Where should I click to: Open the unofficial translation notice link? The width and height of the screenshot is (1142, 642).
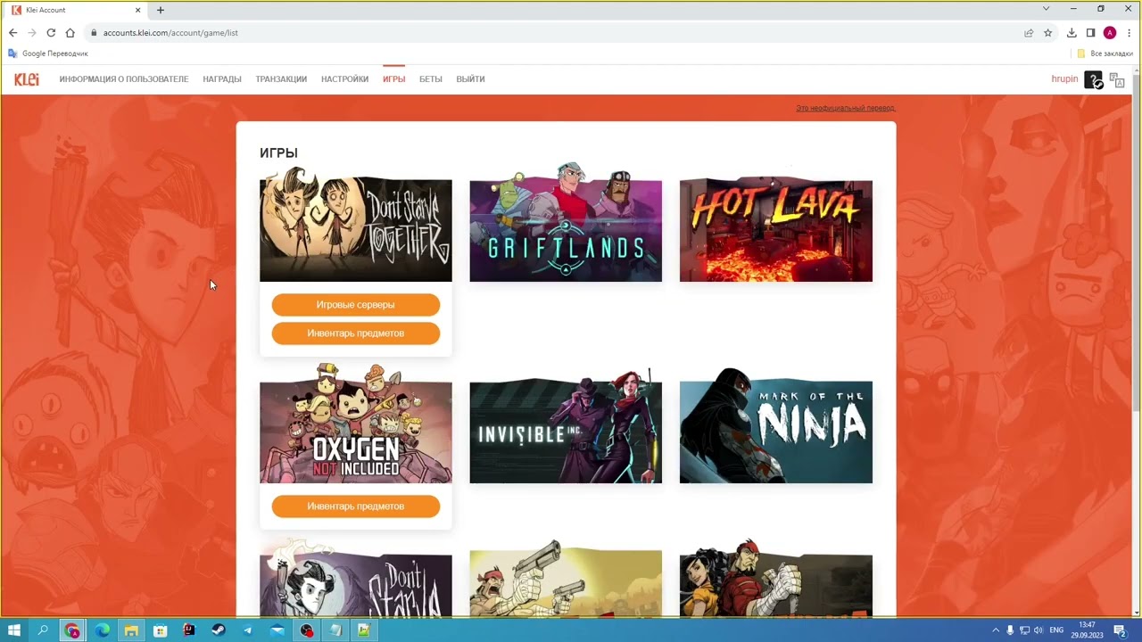point(845,108)
